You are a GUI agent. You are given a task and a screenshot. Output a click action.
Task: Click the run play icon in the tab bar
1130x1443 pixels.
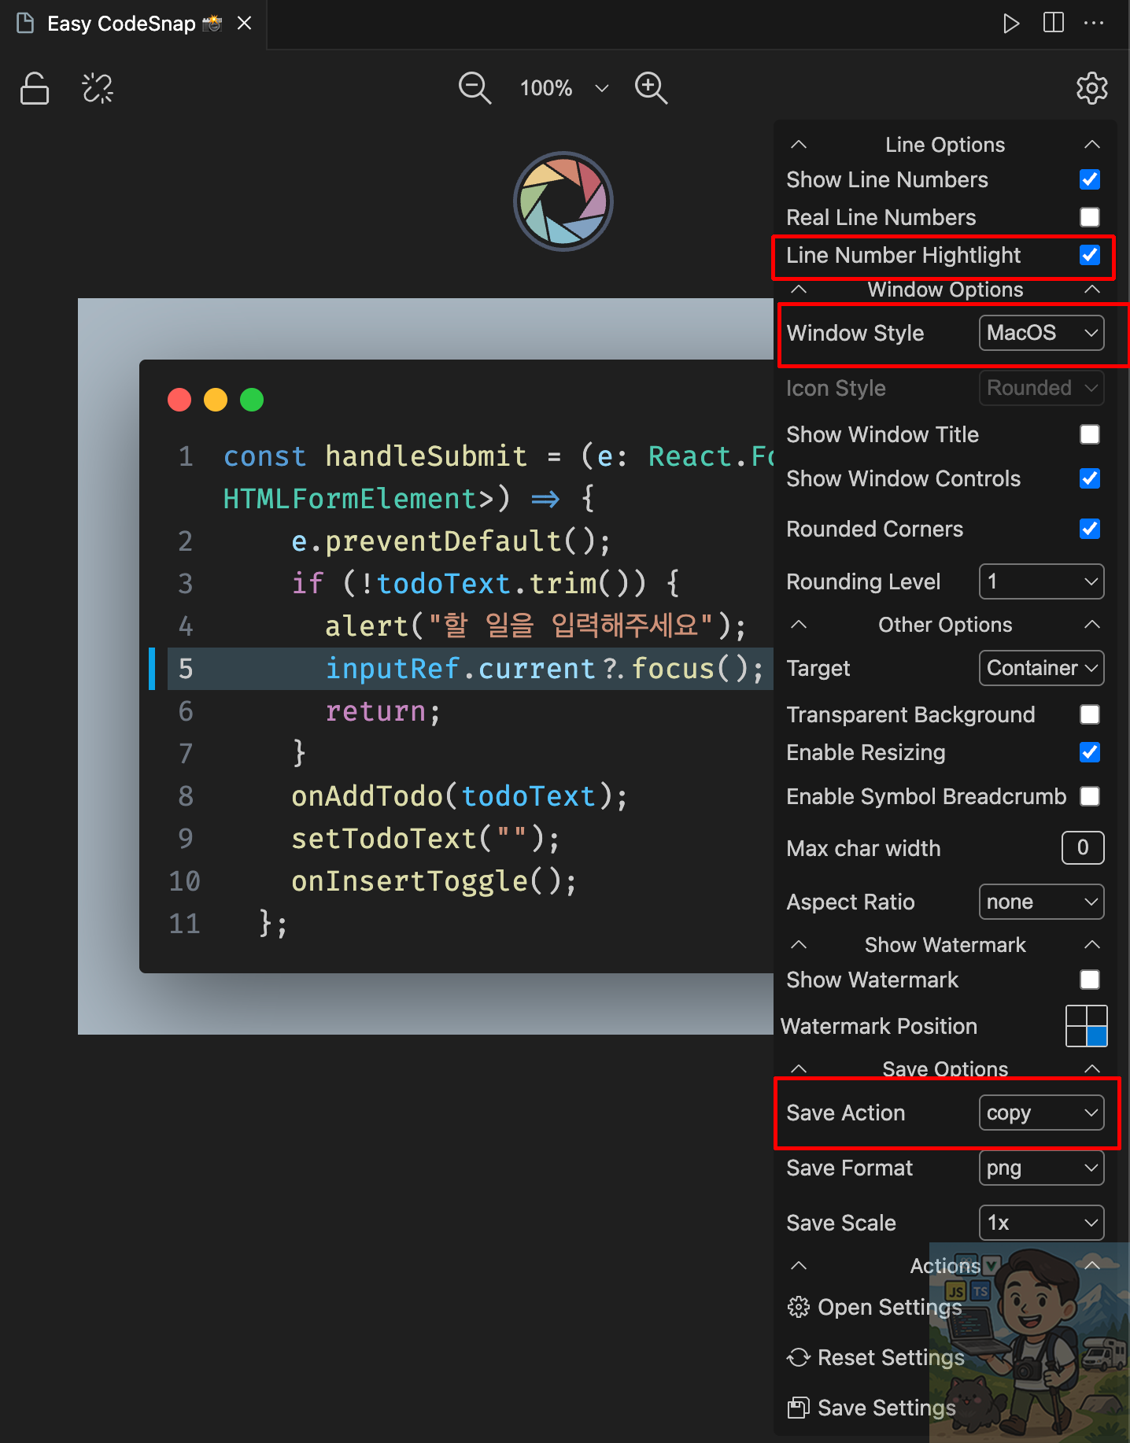pos(1011,23)
